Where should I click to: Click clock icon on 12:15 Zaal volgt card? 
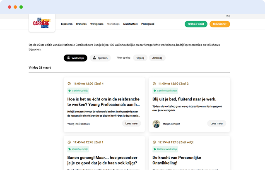155,142
